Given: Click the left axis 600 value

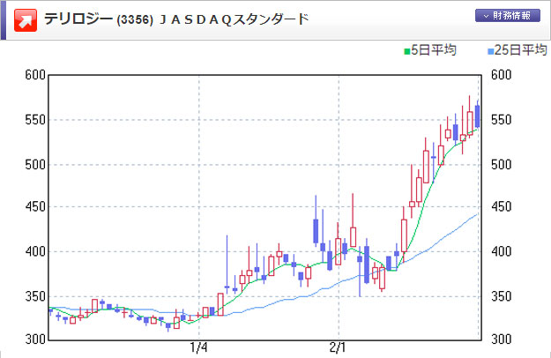Looking at the screenshot, I should [35, 75].
